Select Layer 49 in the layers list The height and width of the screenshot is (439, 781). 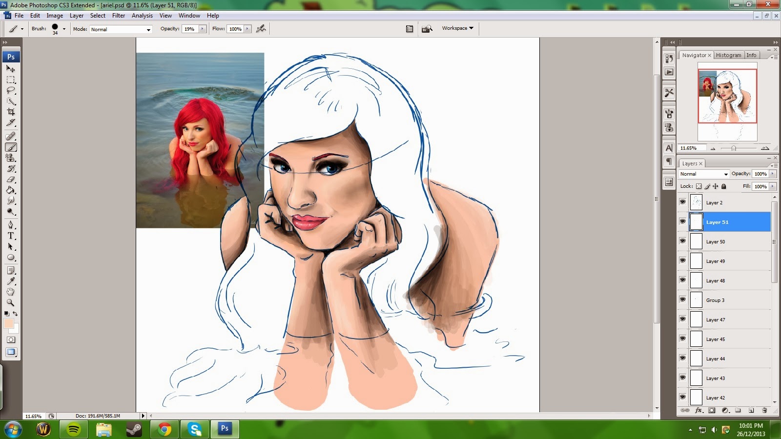click(729, 261)
